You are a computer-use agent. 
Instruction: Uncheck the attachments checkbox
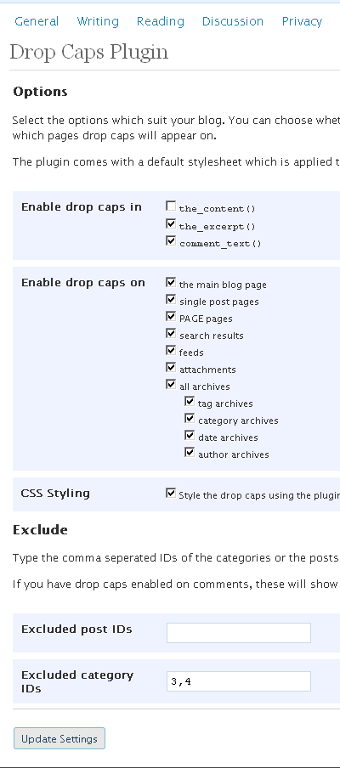pyautogui.click(x=171, y=367)
